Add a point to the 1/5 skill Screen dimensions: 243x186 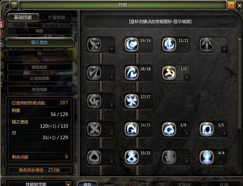[x=224, y=133]
